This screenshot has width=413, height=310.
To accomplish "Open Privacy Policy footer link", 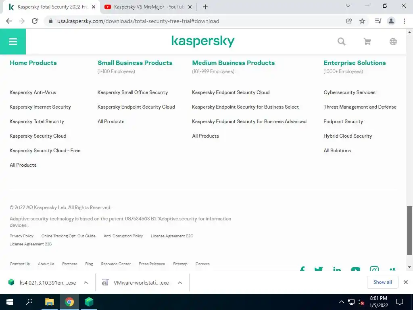I will (x=21, y=236).
